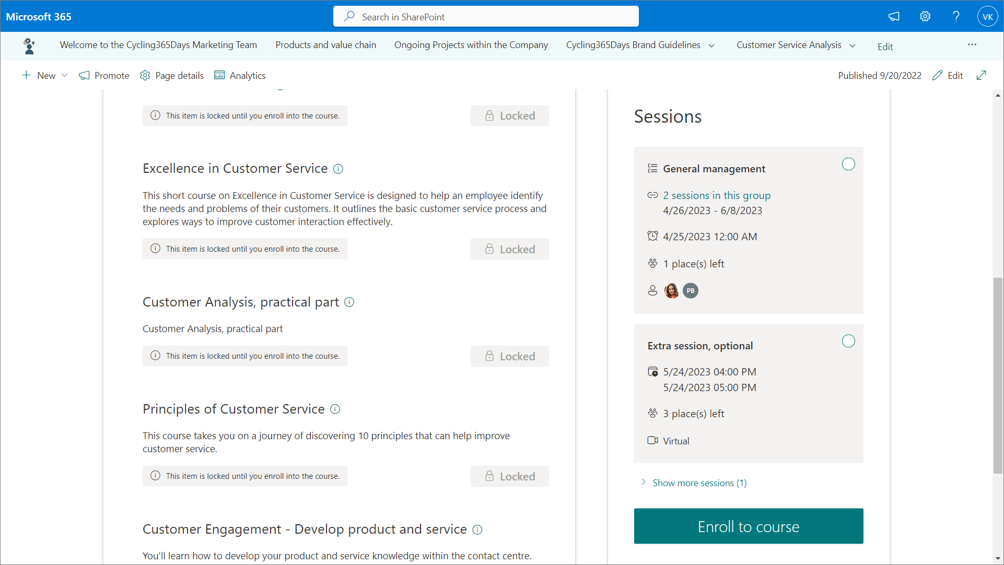Expand Cycling365Days Brand Guidelines menu chevron
Screen dimensions: 1004x565
(711, 45)
